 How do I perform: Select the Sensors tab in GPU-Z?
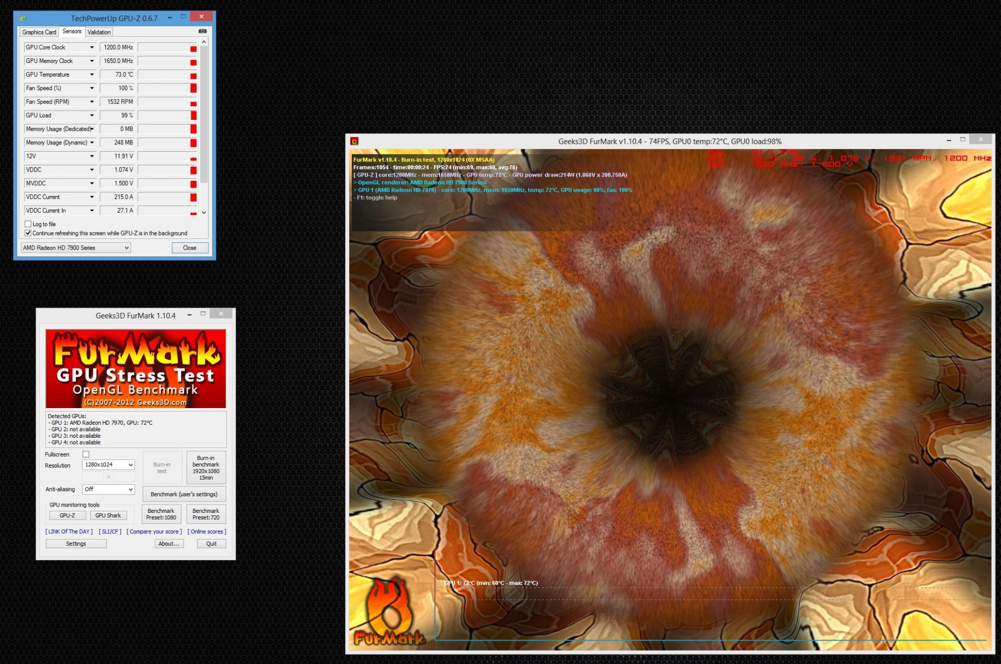(x=72, y=32)
